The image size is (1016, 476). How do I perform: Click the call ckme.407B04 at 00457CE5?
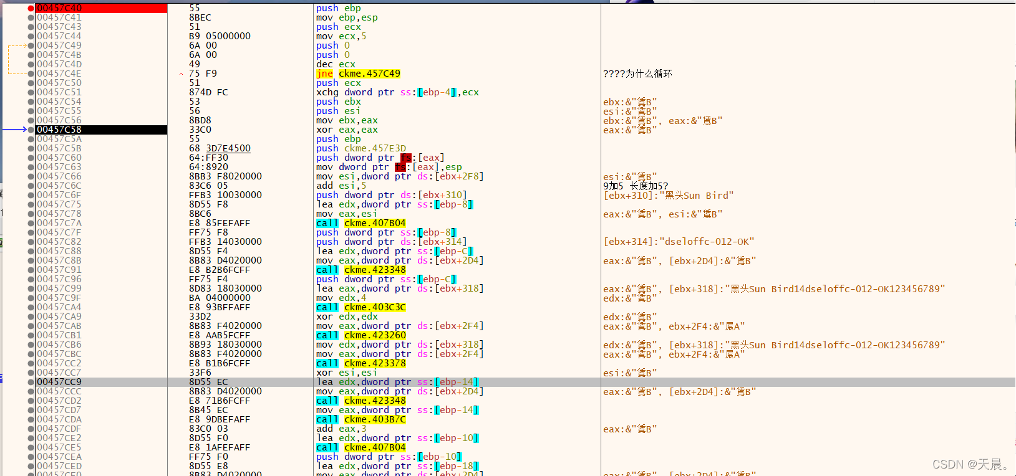pyautogui.click(x=361, y=447)
